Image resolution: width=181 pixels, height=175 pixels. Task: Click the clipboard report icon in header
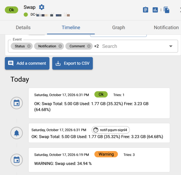145,10
